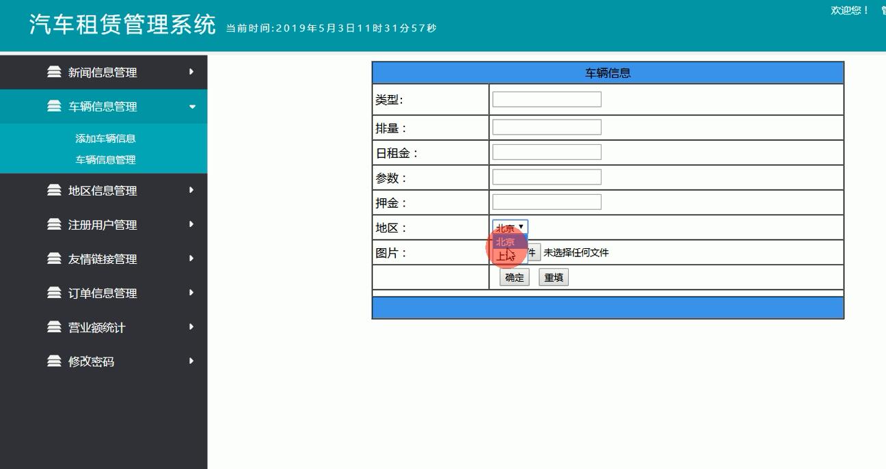Open the 修改密码 menu

tap(103, 362)
